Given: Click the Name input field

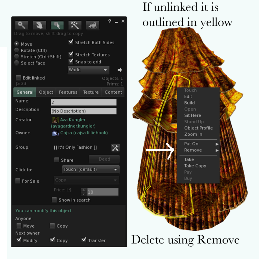Looking at the screenshot, I should coord(83,102).
